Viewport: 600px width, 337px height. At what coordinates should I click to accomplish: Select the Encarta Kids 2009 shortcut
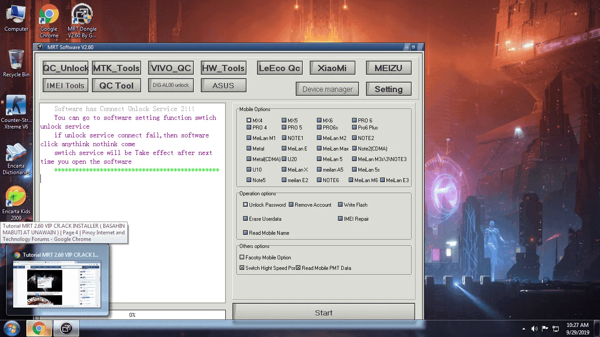(x=16, y=203)
